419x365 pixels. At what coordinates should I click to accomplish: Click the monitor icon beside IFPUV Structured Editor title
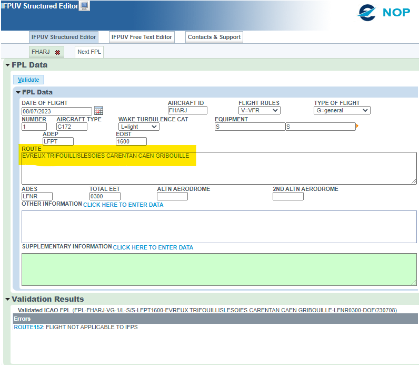coord(84,6)
